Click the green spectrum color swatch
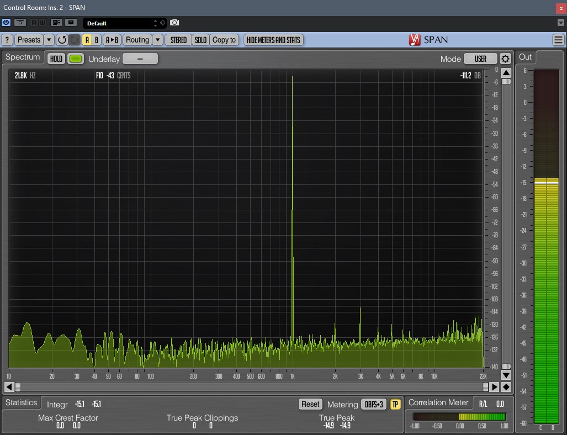Screen dimensions: 567x435 76,59
